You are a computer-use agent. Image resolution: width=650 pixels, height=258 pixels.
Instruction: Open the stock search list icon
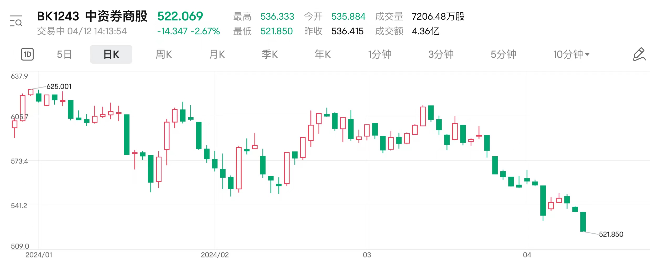(16, 21)
